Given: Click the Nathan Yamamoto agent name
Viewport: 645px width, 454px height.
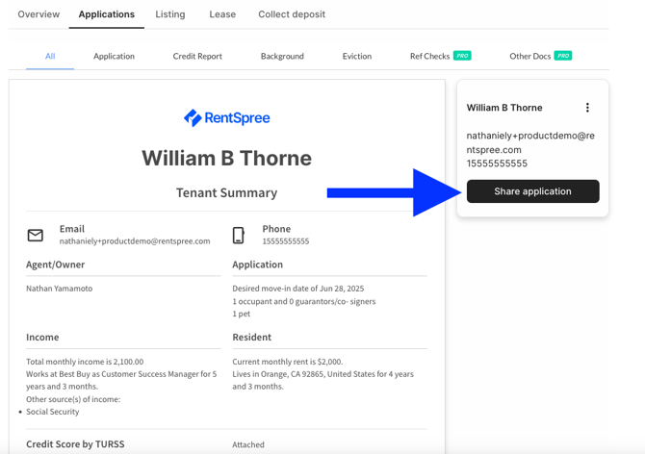Looking at the screenshot, I should click(60, 289).
